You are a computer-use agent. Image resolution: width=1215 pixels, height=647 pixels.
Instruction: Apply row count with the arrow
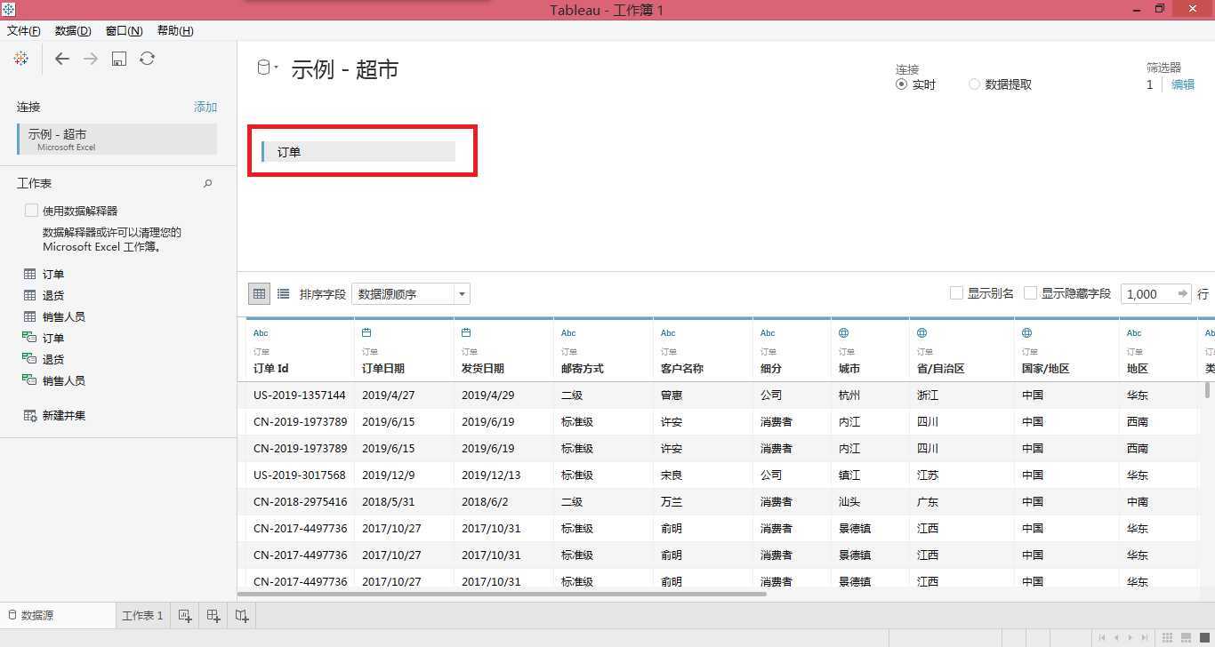pos(1182,293)
